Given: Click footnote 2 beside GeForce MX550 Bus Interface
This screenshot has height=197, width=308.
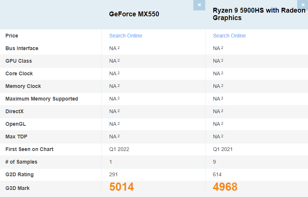Looking at the screenshot, I should [118, 48].
